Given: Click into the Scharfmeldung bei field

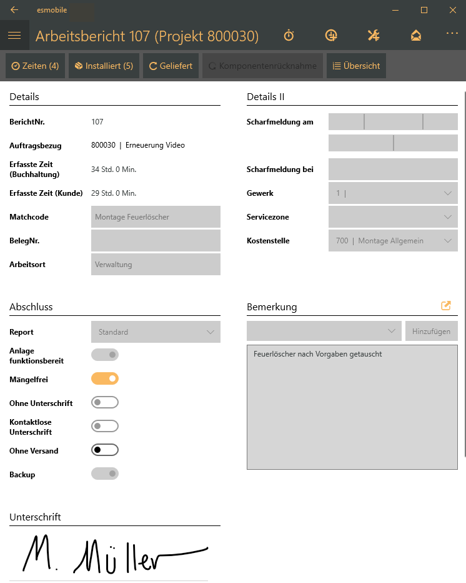Looking at the screenshot, I should click(x=393, y=170).
